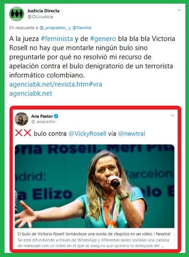Image resolution: width=189 pixels, height=257 pixels.
Task: Visit the @_anapastor_ mention in reply line
Action: click(53, 28)
